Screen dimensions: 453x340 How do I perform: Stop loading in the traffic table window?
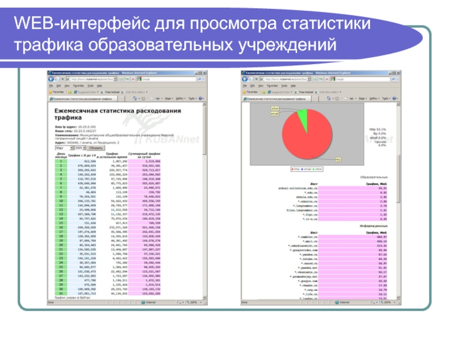[133, 79]
